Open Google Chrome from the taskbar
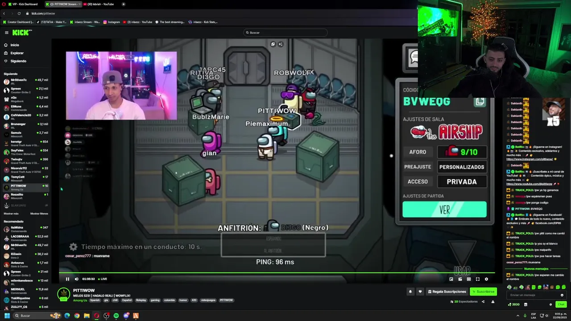Image resolution: width=571 pixels, height=321 pixels. coord(77,316)
